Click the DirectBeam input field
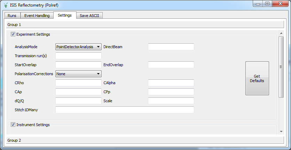Viewport: 291px width, 150px height. pyautogui.click(x=171, y=47)
